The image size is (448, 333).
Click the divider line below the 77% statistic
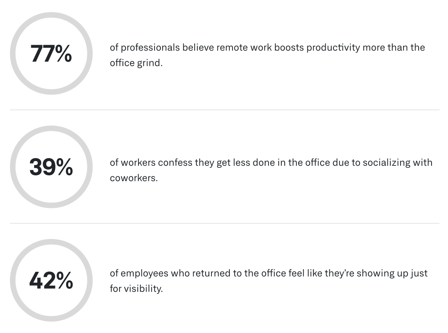(224, 110)
